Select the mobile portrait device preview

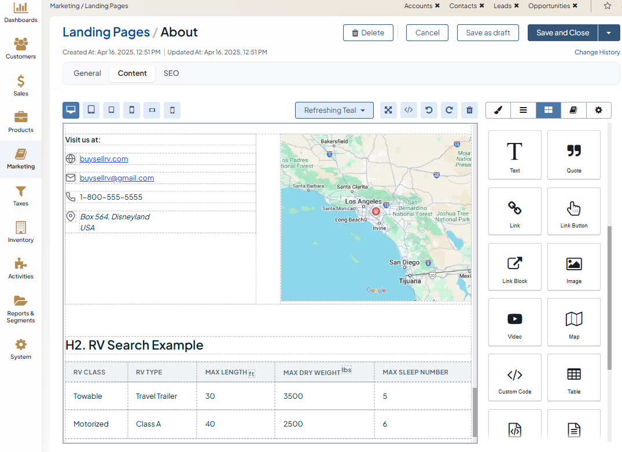(132, 110)
